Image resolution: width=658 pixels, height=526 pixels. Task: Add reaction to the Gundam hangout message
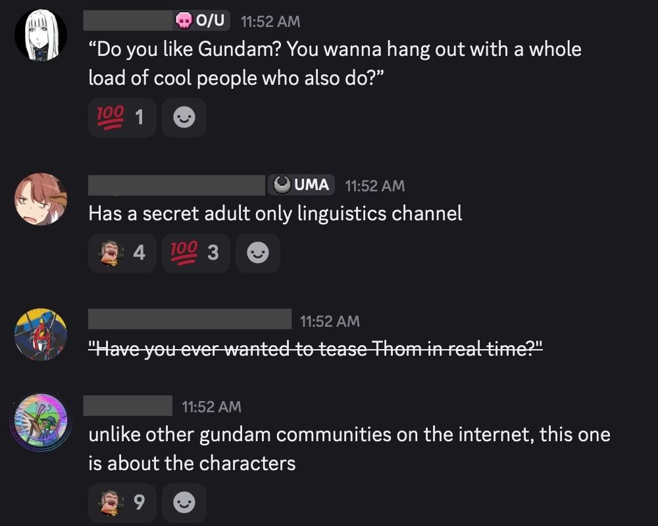point(184,118)
